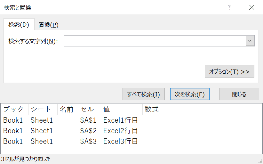Open the search string history dropdown arrow
263x164 pixels.
pos(250,41)
